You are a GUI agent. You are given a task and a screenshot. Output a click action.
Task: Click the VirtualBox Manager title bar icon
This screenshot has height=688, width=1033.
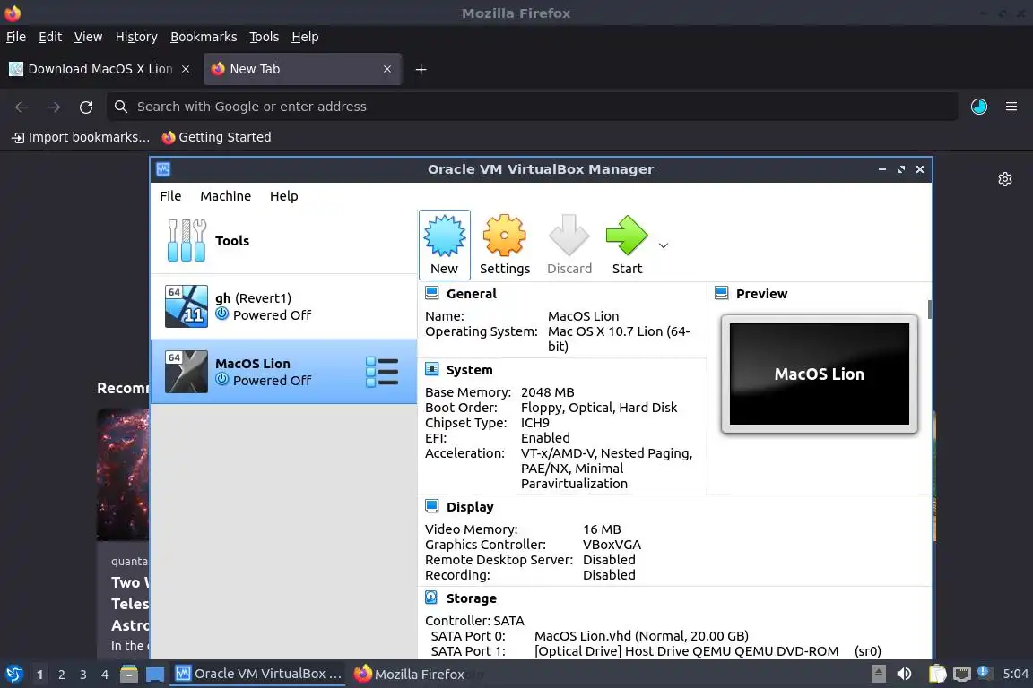tap(163, 169)
